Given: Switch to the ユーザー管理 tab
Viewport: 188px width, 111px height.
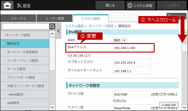Looking at the screenshot, I should (x=55, y=18).
